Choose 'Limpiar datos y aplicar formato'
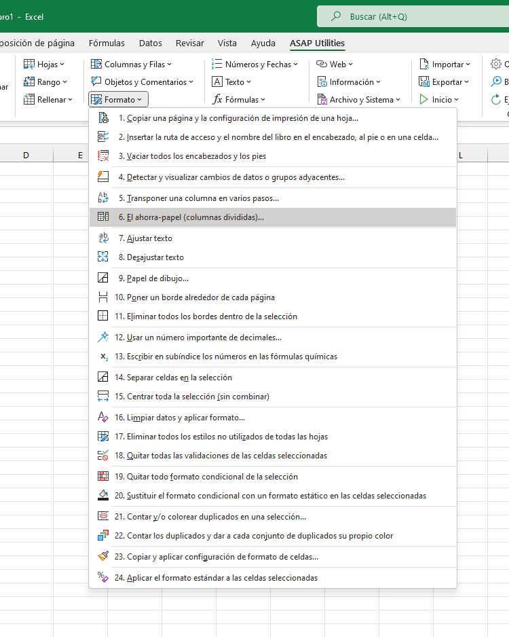Image resolution: width=509 pixels, height=637 pixels. tap(273, 417)
